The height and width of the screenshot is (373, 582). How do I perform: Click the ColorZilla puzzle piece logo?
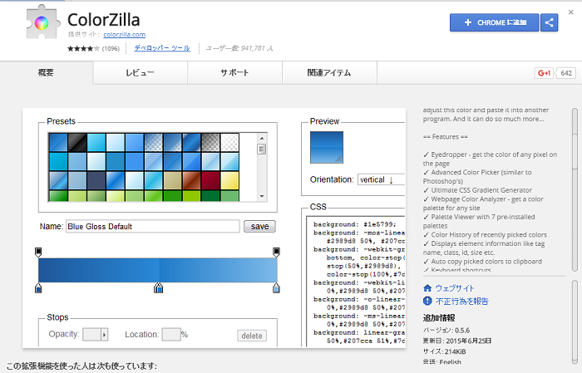click(x=42, y=22)
